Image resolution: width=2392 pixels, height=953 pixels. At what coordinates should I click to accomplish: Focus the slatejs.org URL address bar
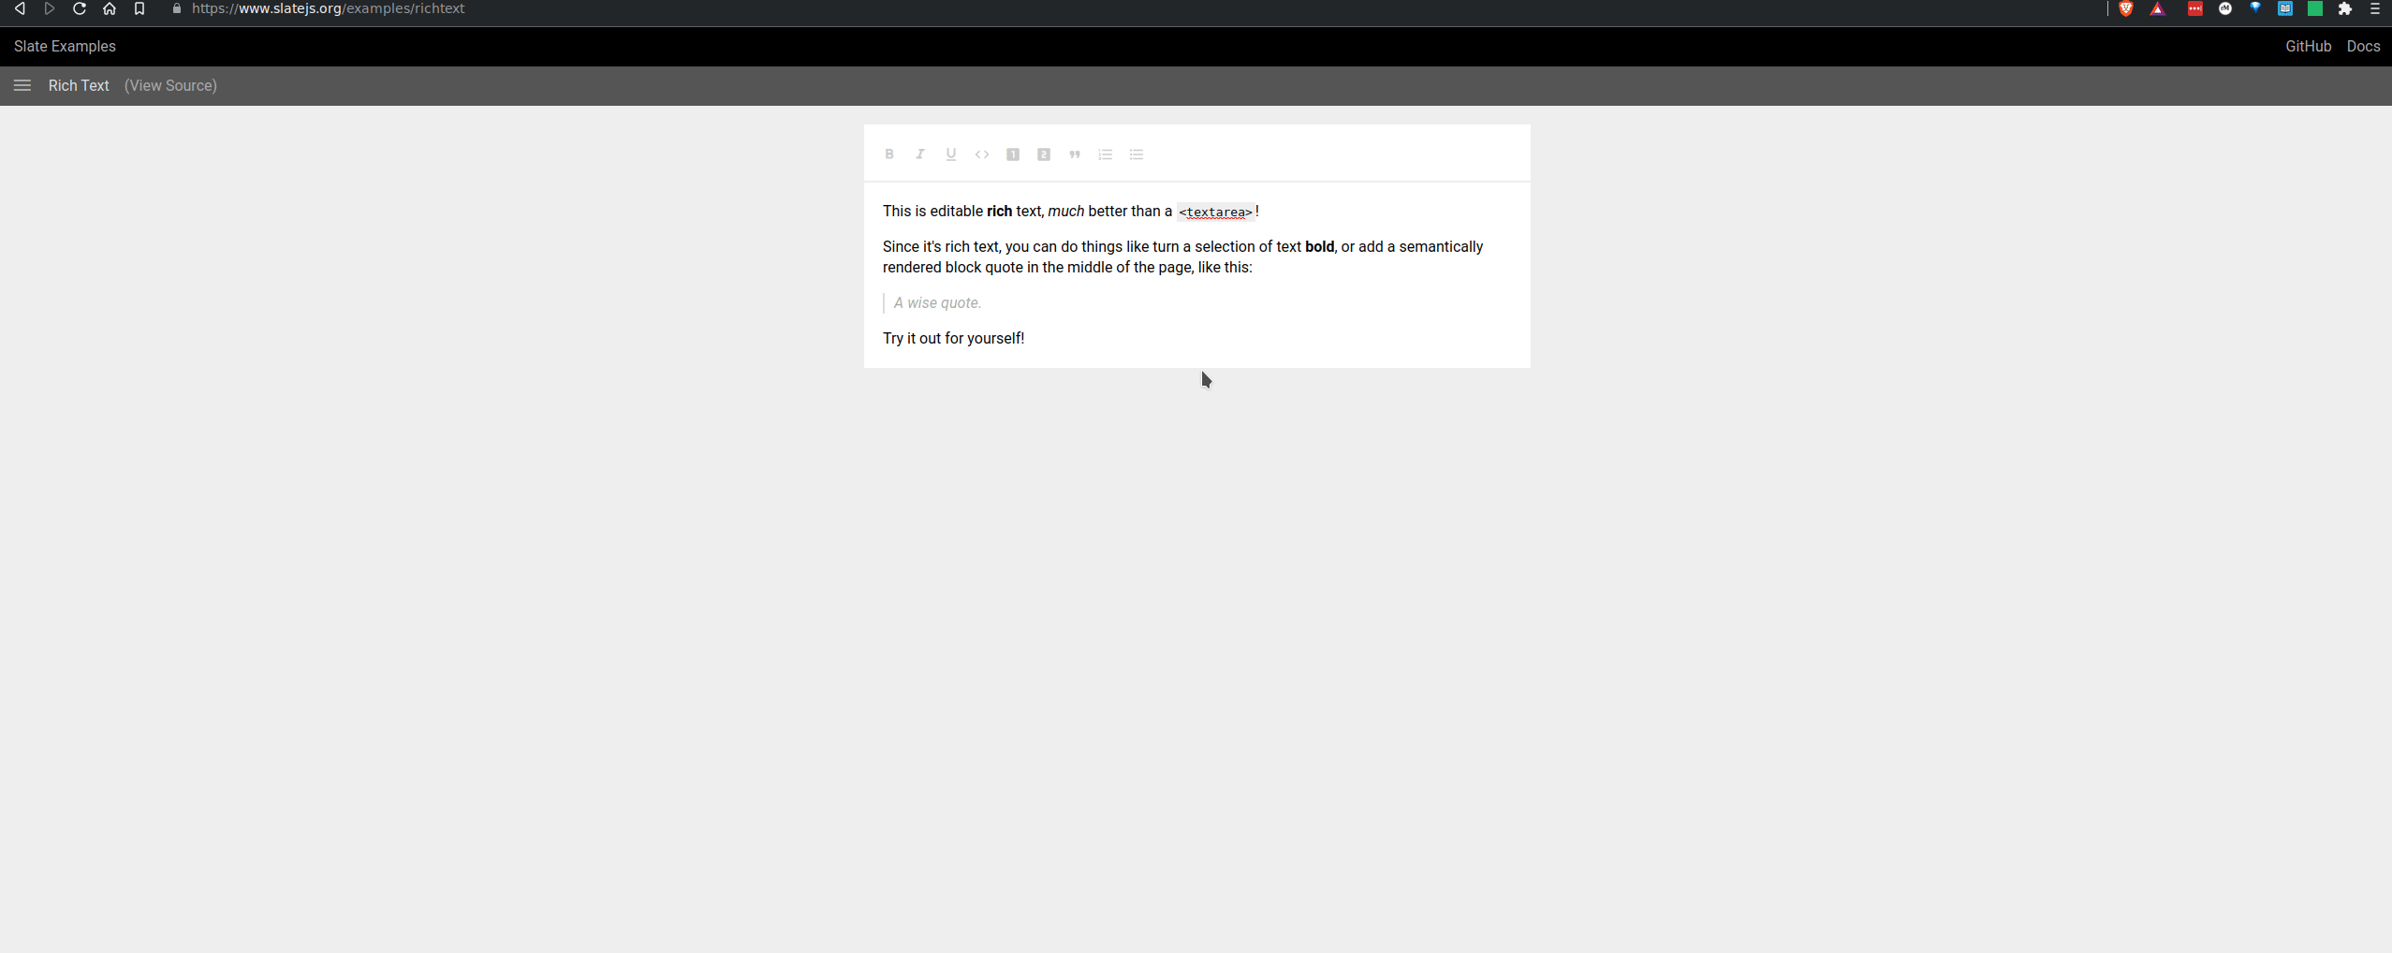pyautogui.click(x=328, y=8)
